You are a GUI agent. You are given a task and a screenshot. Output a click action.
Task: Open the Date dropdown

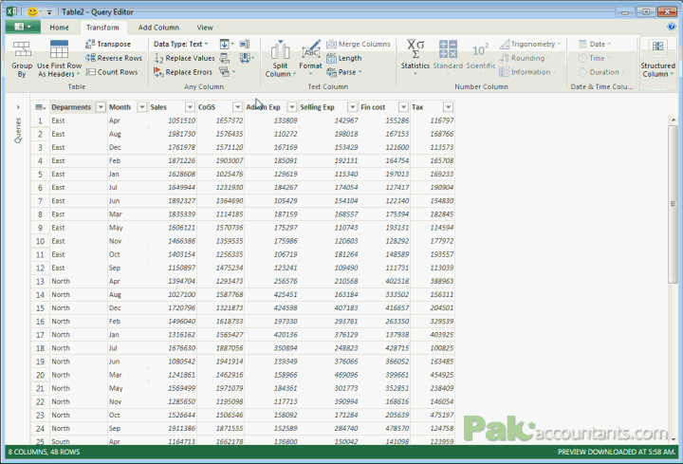(595, 44)
